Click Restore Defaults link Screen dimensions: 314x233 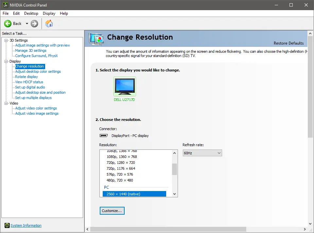click(288, 43)
